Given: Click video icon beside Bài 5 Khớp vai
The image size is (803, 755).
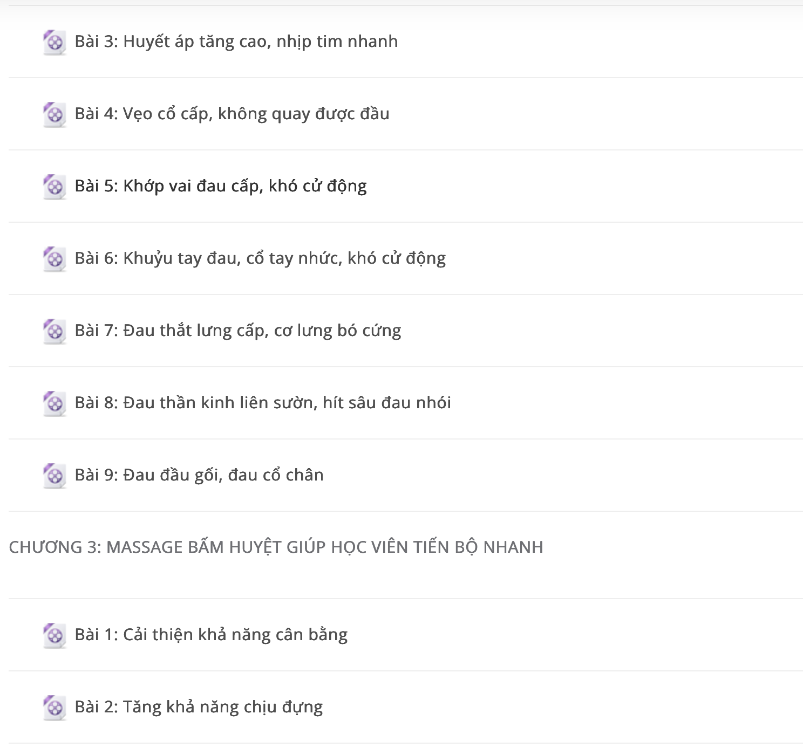Looking at the screenshot, I should 55,187.
